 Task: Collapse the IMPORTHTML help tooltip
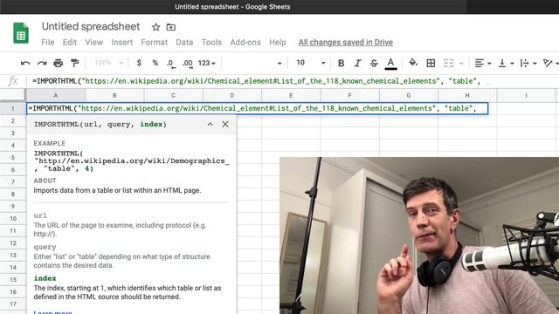tap(210, 124)
